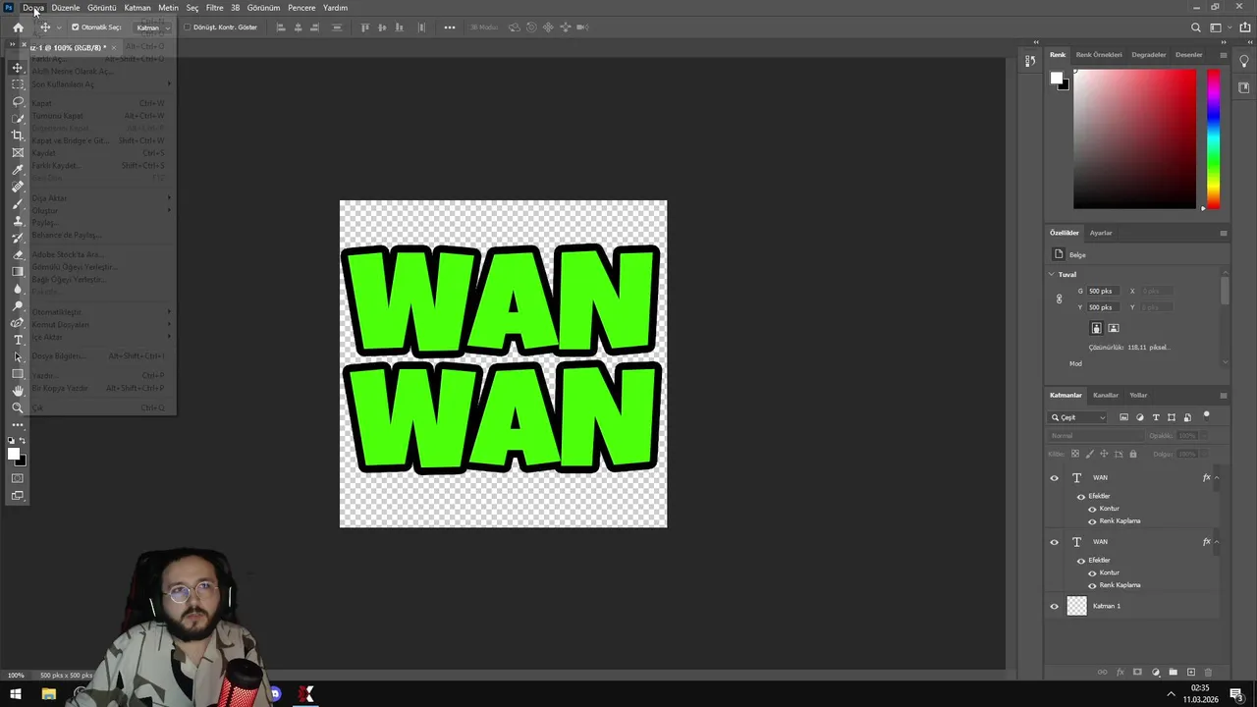Toggle the layer filtering switch in Layers panel
Screen dimensions: 1257x707
click(x=1207, y=416)
